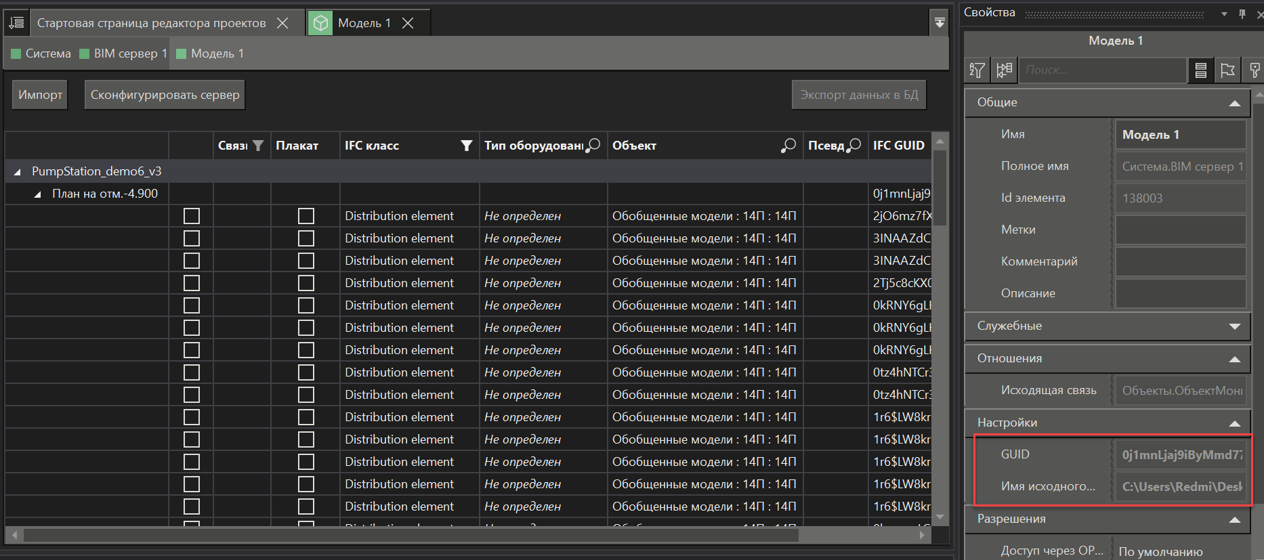Click the list view icon in Свойства toolbar
The width and height of the screenshot is (1264, 560).
coord(1200,70)
